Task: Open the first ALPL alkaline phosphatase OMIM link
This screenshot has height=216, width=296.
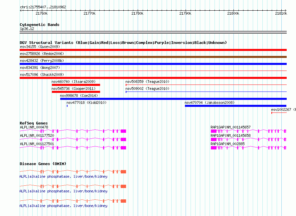Action: (x=64, y=176)
